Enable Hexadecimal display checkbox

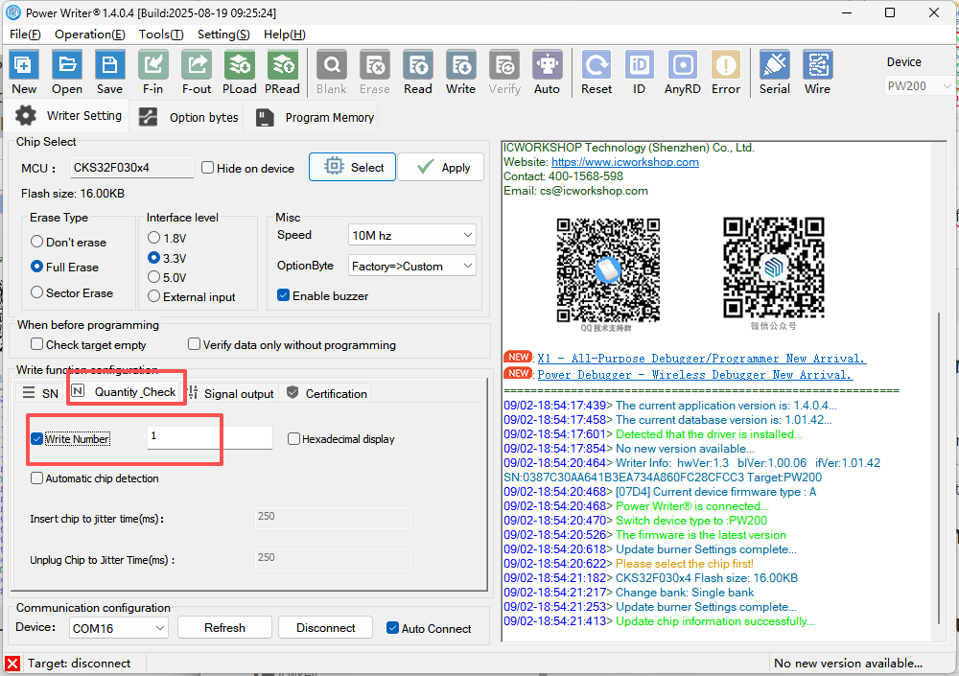[x=293, y=438]
